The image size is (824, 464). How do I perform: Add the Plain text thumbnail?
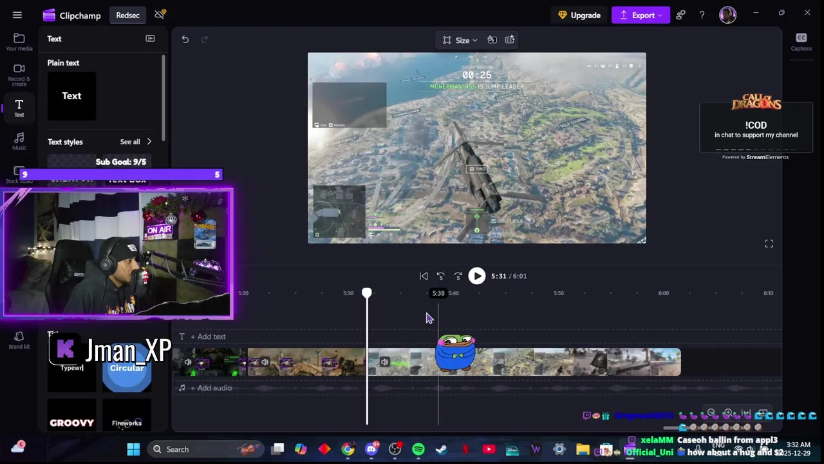tap(71, 96)
